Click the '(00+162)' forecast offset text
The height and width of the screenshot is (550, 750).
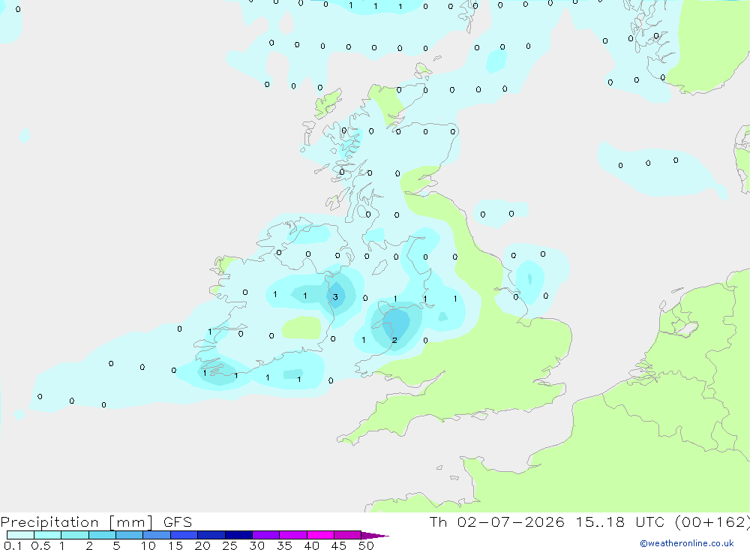[712, 522]
